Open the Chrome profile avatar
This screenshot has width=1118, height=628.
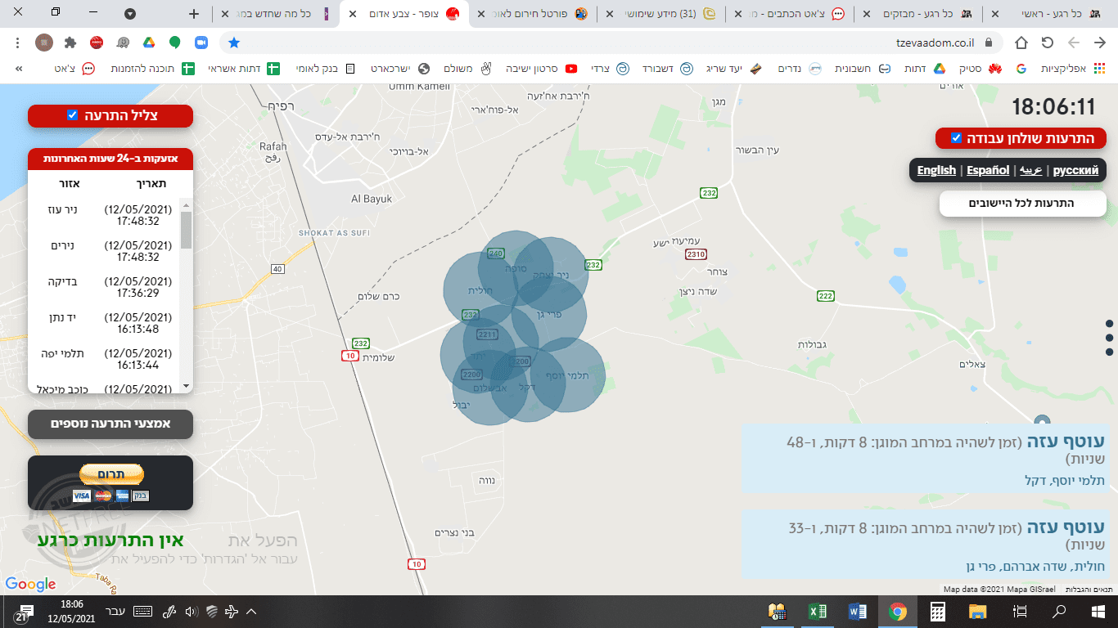(x=44, y=43)
